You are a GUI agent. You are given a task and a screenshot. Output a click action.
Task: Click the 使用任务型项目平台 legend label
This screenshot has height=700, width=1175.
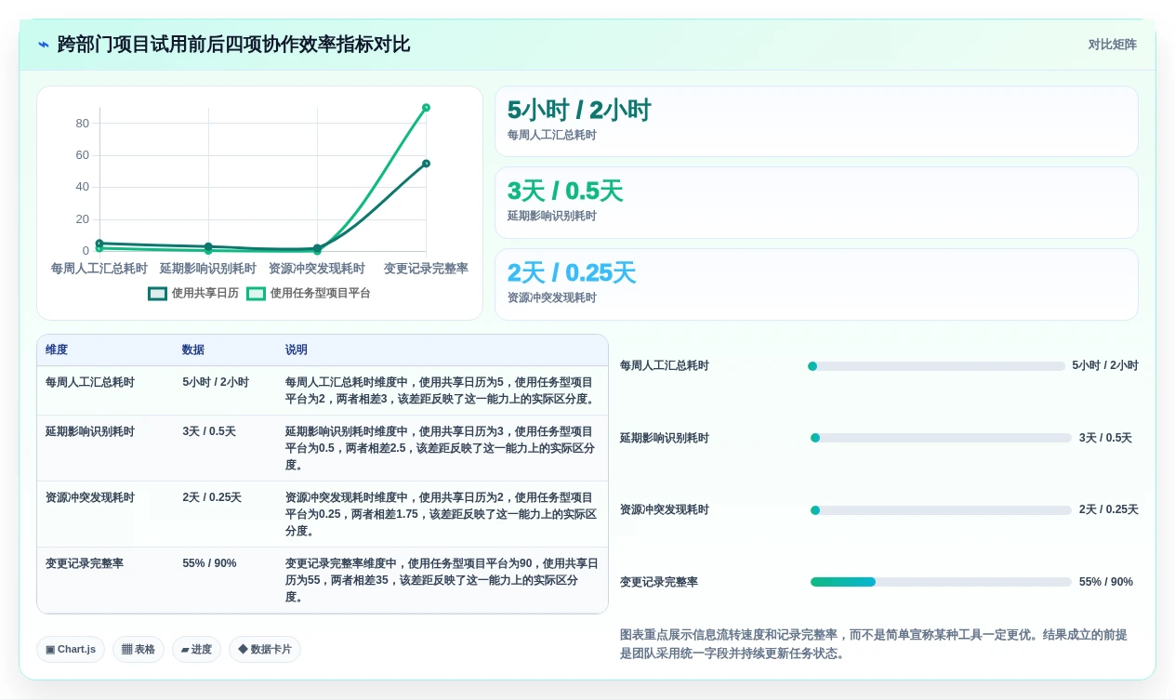point(321,293)
